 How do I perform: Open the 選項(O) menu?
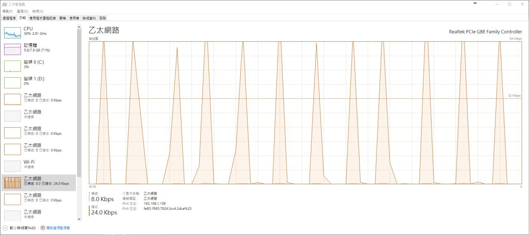point(23,11)
